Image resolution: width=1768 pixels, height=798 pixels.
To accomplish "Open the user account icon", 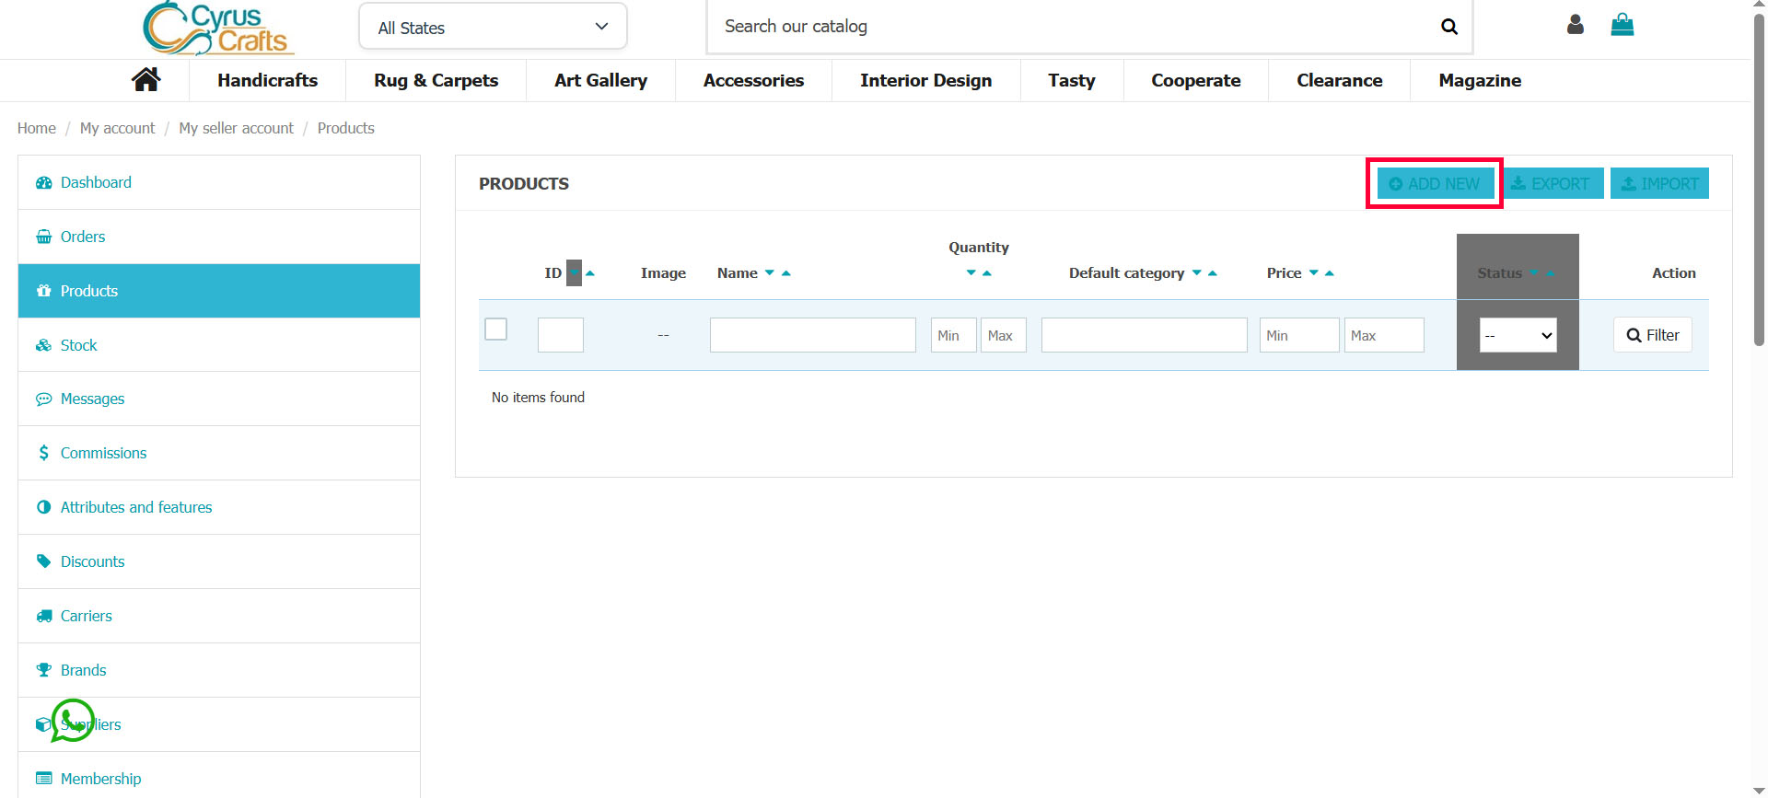I will tap(1575, 25).
